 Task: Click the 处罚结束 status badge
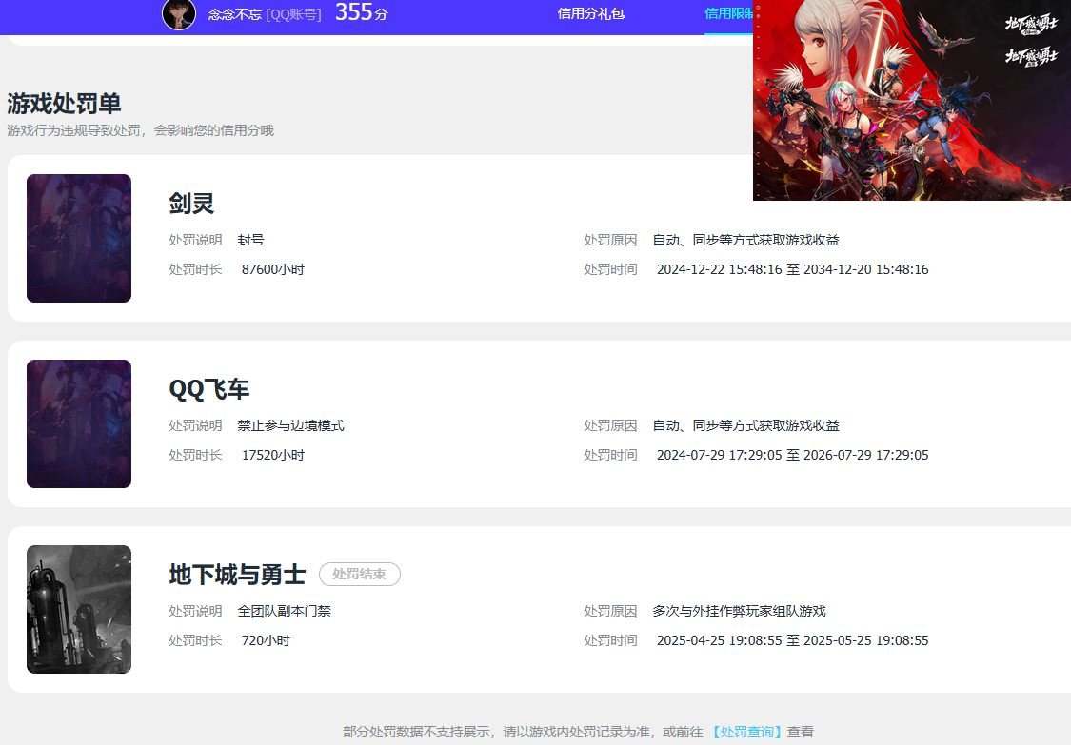(359, 575)
